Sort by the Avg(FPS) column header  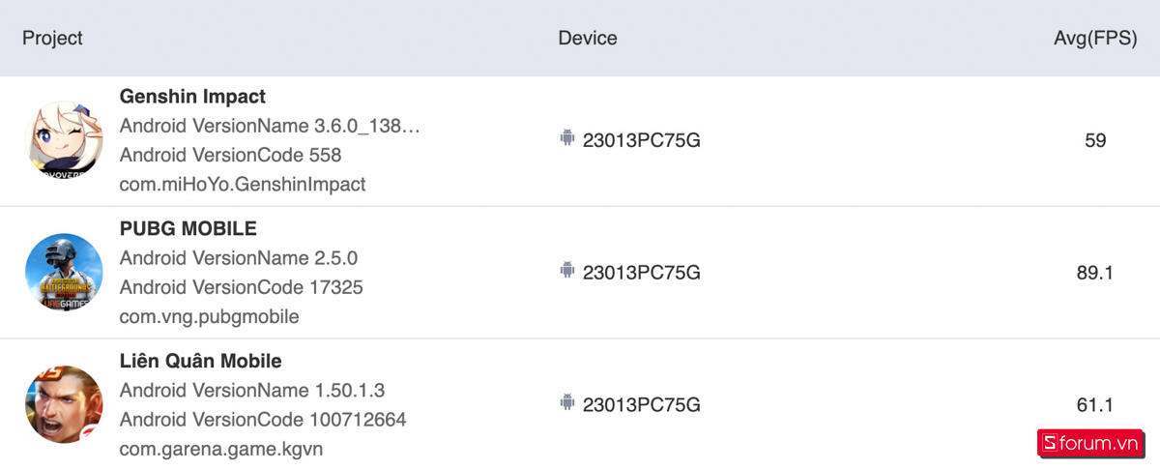tap(1094, 38)
